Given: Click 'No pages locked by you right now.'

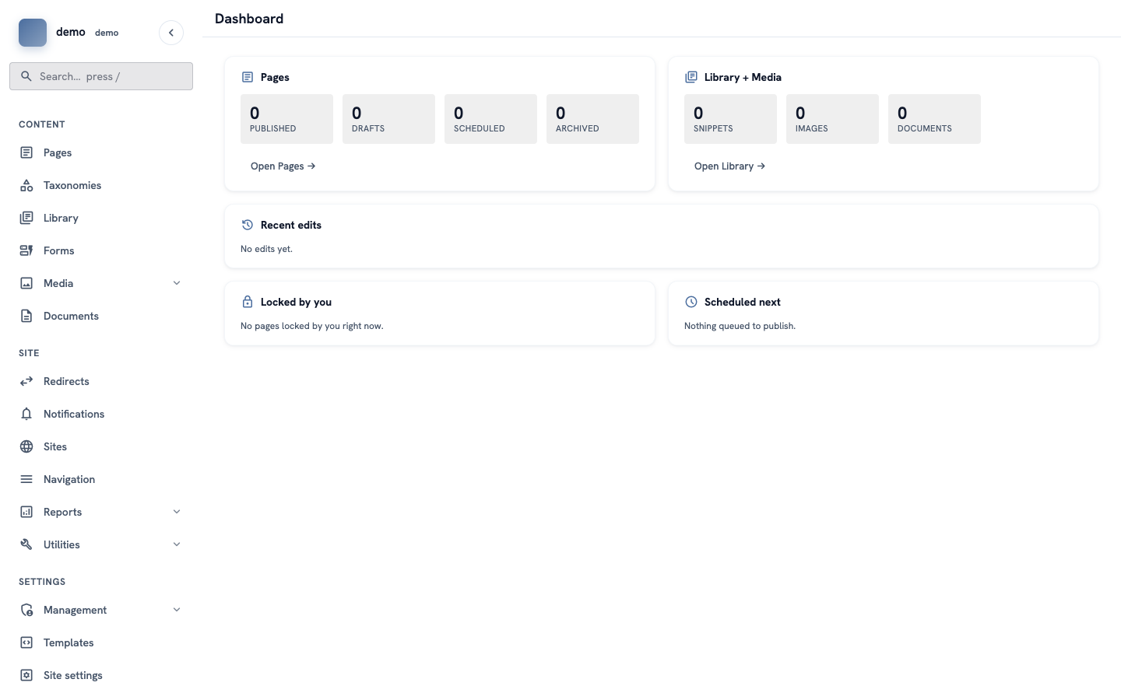Looking at the screenshot, I should pyautogui.click(x=311, y=326).
